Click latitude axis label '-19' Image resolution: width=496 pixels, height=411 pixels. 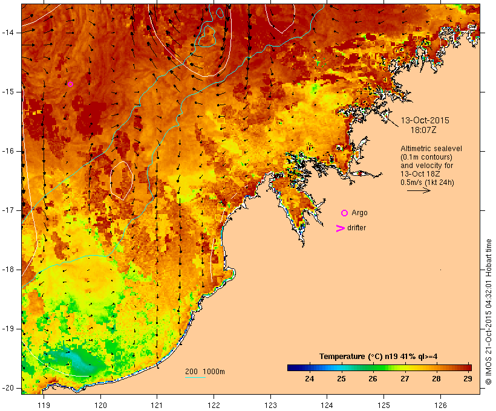pyautogui.click(x=7, y=329)
